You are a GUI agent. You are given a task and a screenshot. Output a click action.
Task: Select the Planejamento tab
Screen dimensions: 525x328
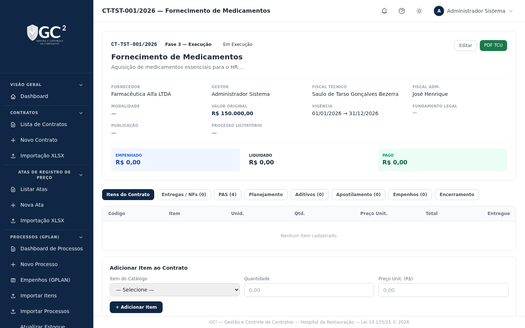tap(266, 195)
